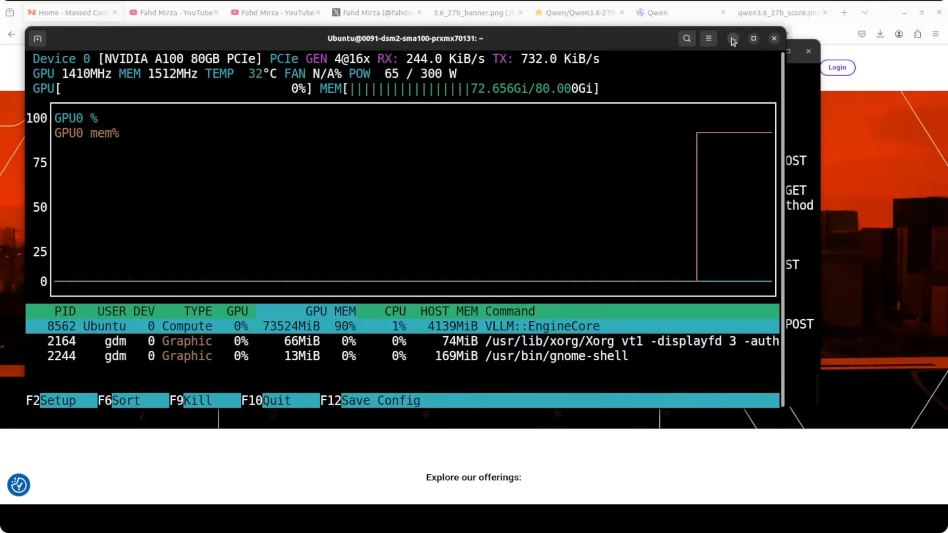Open the Firefox tab view icon
The height and width of the screenshot is (533, 948).
10,13
